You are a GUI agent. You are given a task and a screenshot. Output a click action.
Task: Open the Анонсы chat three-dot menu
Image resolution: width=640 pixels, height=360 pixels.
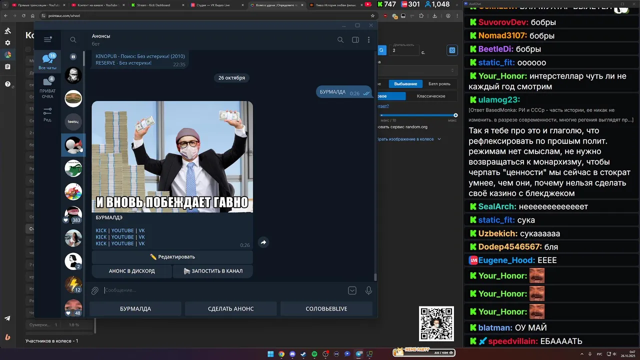pos(368,40)
